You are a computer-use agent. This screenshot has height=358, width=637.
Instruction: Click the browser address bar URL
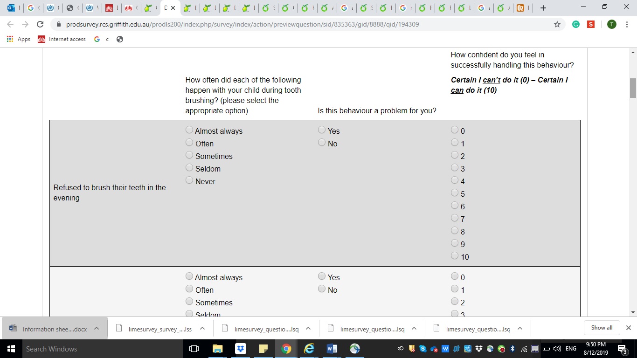[242, 24]
